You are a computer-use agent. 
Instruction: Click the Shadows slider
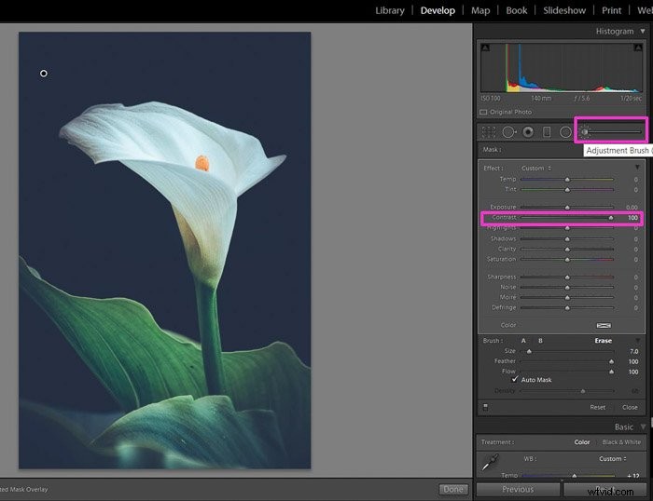click(567, 239)
